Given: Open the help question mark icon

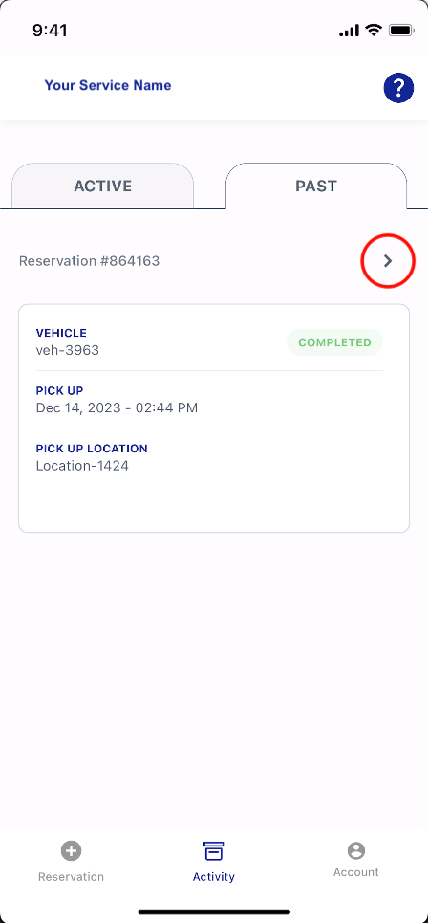Looking at the screenshot, I should click(x=398, y=88).
